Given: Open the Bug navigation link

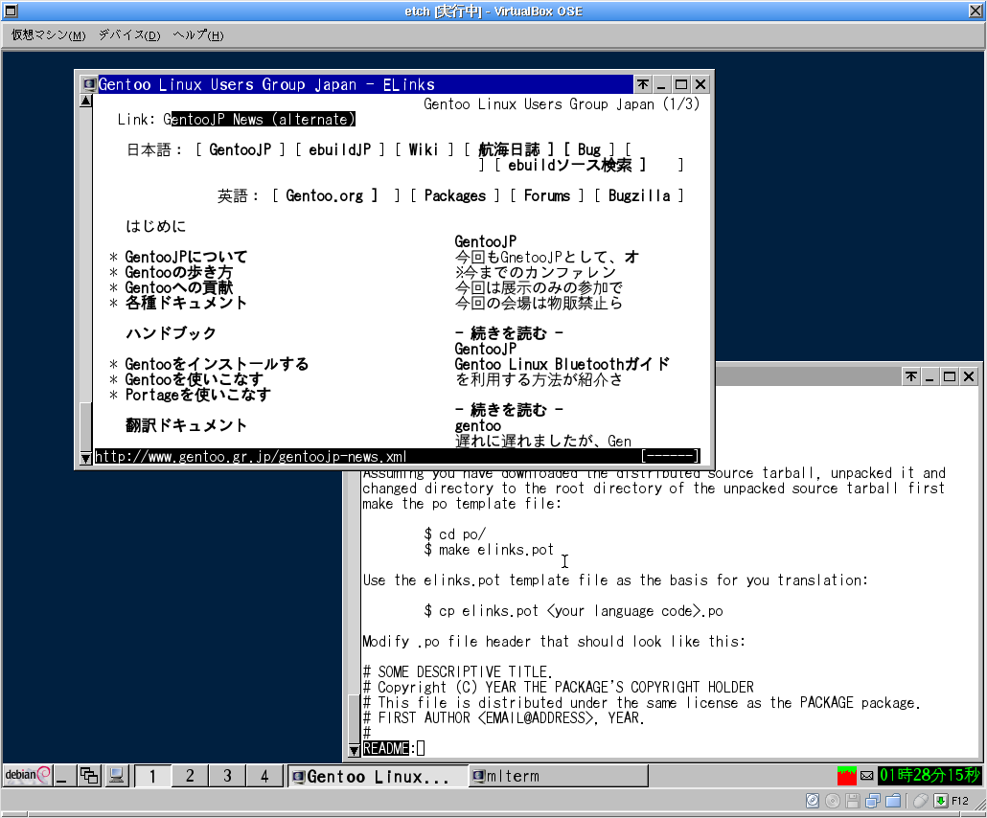Looking at the screenshot, I should 589,149.
